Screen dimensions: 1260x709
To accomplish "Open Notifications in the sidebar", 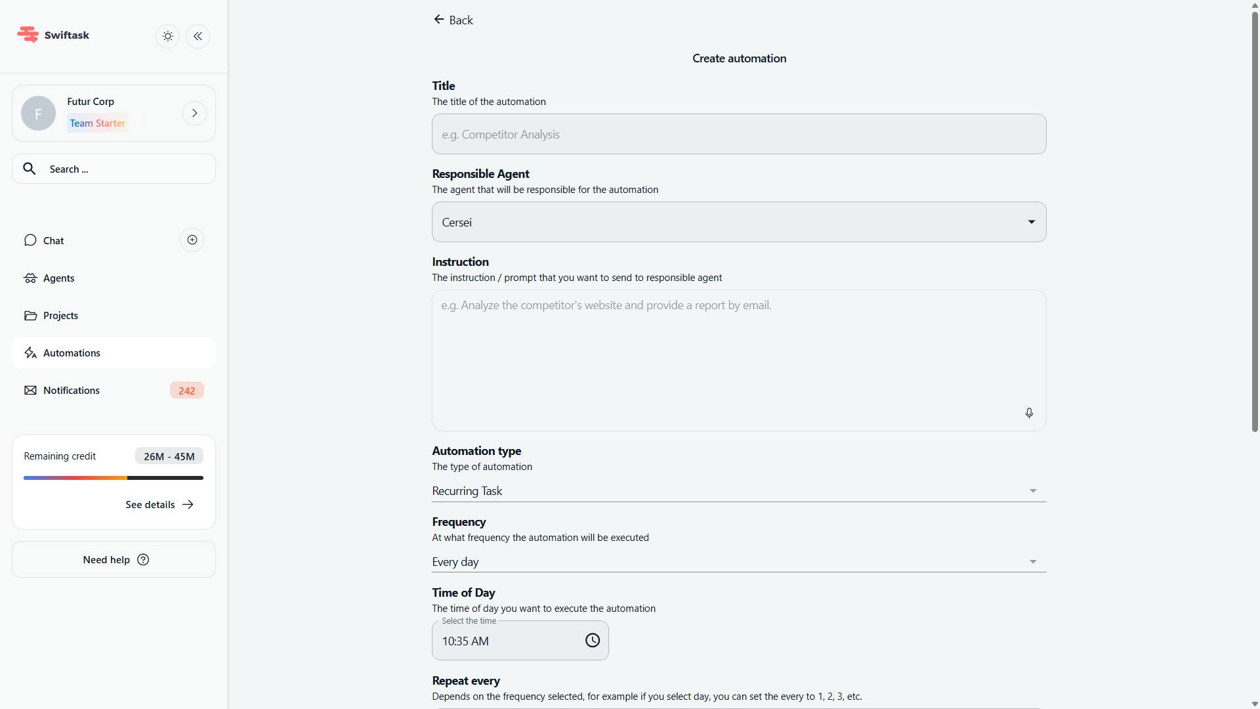I will [72, 391].
